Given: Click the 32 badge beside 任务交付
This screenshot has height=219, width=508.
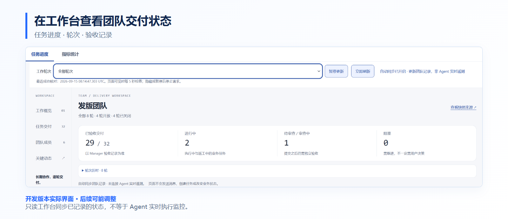Looking at the screenshot, I should 63,127.
